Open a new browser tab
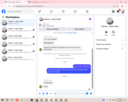Screen dimensions: 128x102 (x=53, y=2)
